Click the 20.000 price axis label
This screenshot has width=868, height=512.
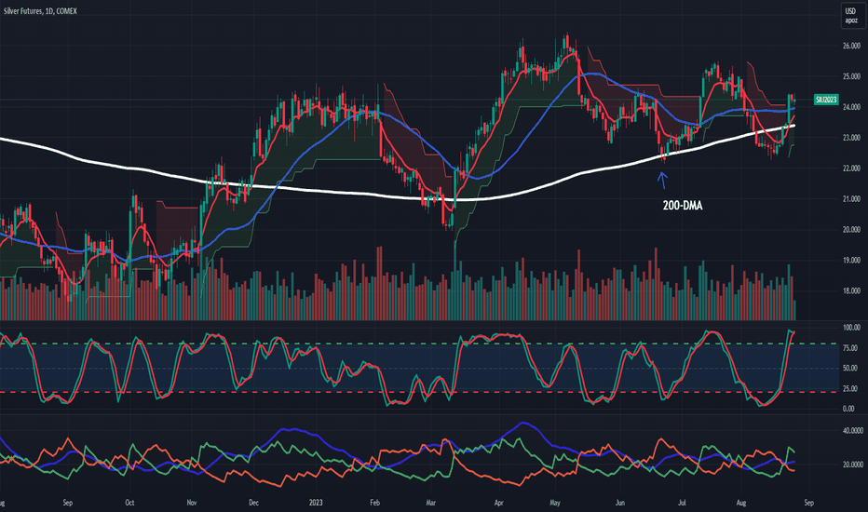tap(851, 229)
